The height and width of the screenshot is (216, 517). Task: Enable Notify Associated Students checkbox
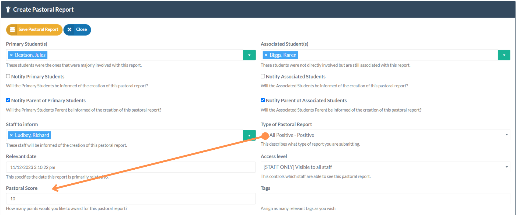[263, 76]
